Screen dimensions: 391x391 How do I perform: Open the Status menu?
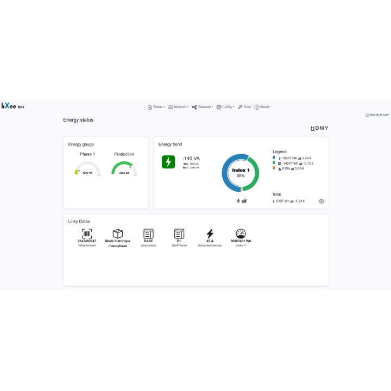[x=156, y=107]
